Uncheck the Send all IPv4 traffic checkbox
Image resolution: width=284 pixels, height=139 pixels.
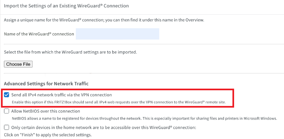pos(7,95)
